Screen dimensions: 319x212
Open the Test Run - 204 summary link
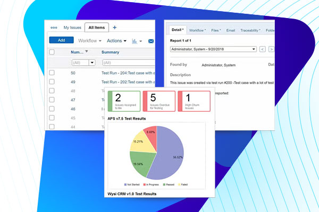128,73
